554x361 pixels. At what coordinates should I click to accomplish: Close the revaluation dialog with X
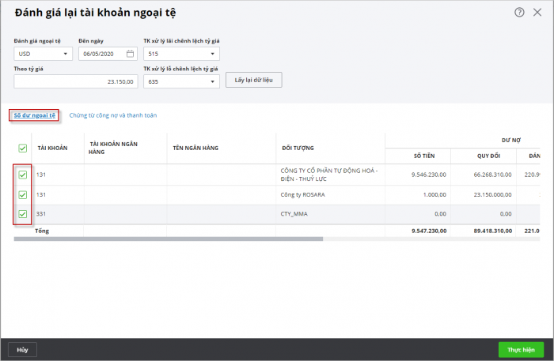coord(537,13)
